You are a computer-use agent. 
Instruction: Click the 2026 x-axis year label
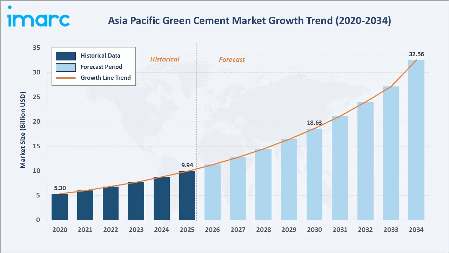213,230
